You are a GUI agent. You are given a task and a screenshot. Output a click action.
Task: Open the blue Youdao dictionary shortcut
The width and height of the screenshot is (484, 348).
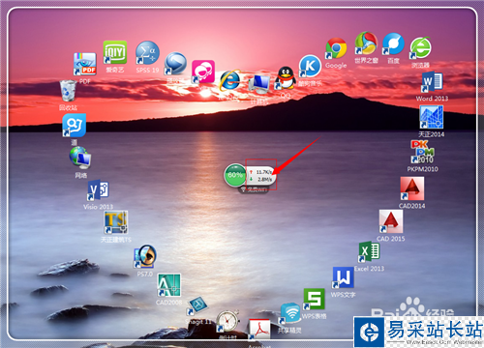click(75, 126)
